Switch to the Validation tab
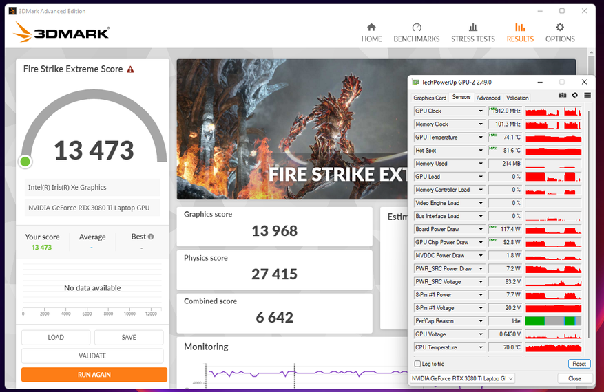 point(517,98)
